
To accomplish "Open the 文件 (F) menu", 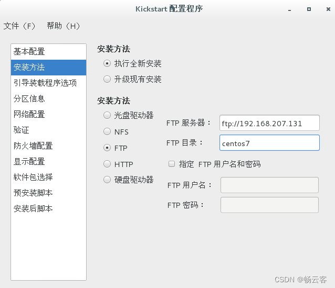I will point(19,26).
